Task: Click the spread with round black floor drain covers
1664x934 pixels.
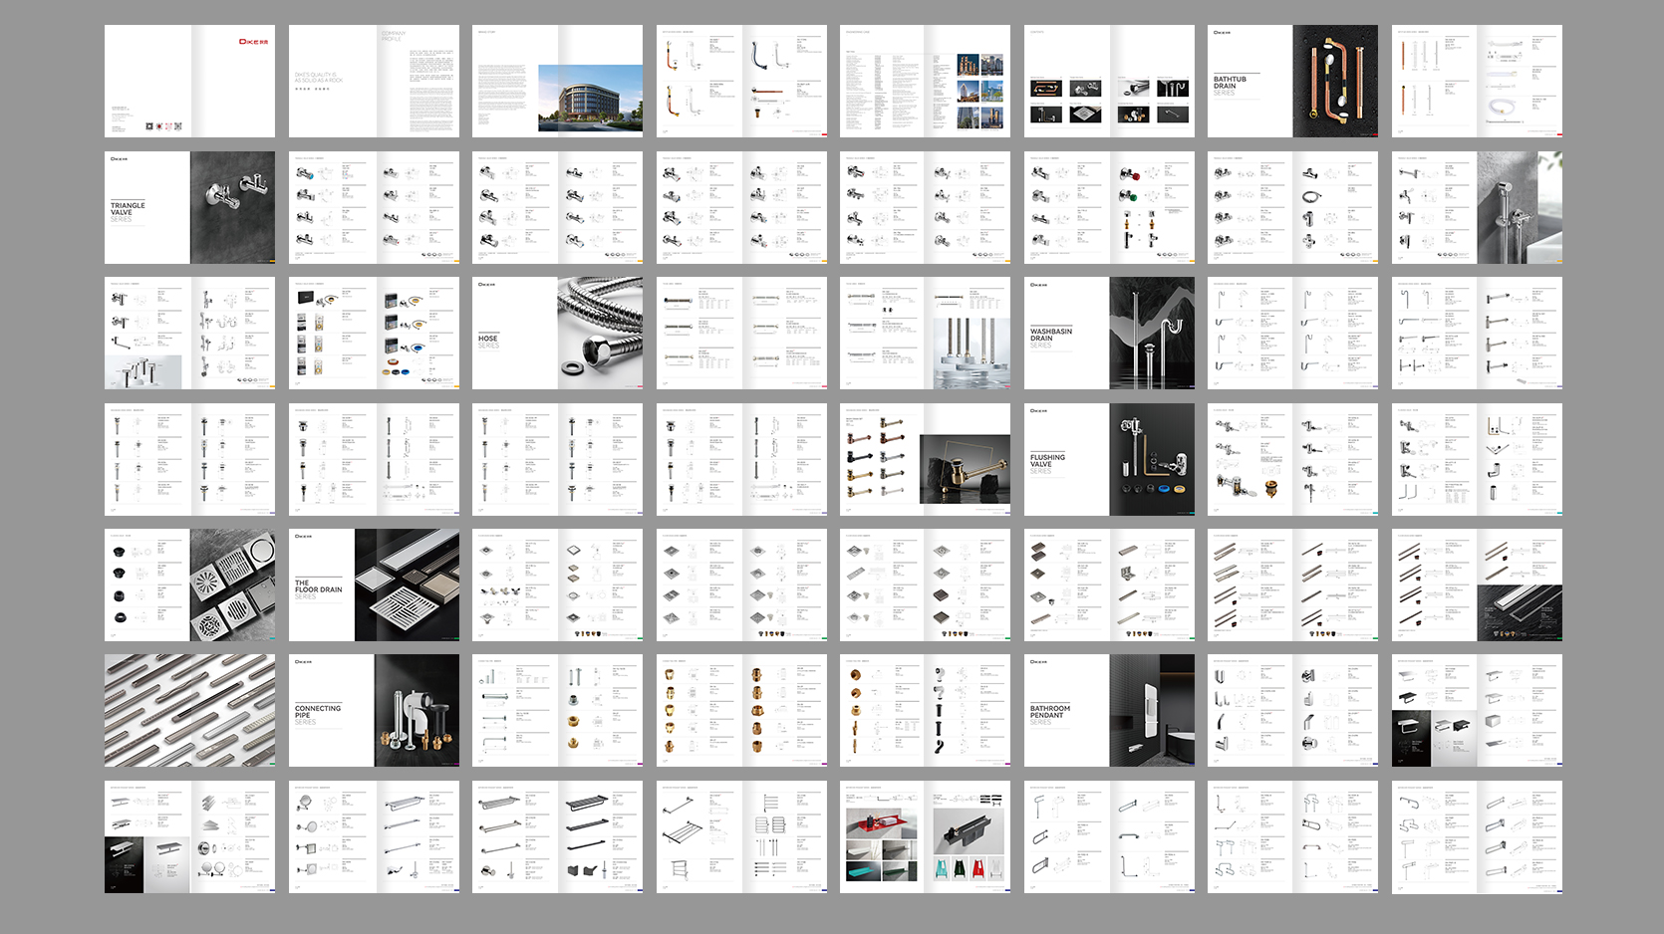Action: click(189, 584)
